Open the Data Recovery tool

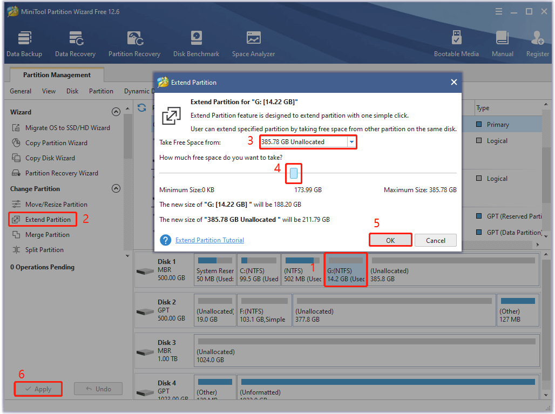[x=75, y=44]
